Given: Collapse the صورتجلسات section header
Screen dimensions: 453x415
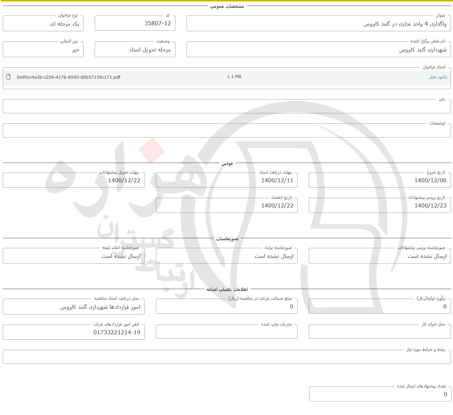Looking at the screenshot, I should [227, 239].
